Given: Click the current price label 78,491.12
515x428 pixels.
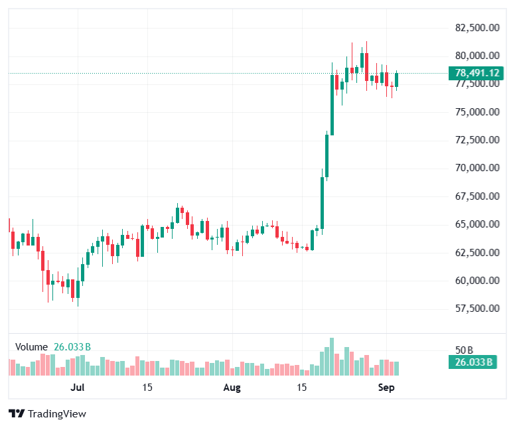Looking at the screenshot, I should pyautogui.click(x=476, y=72).
